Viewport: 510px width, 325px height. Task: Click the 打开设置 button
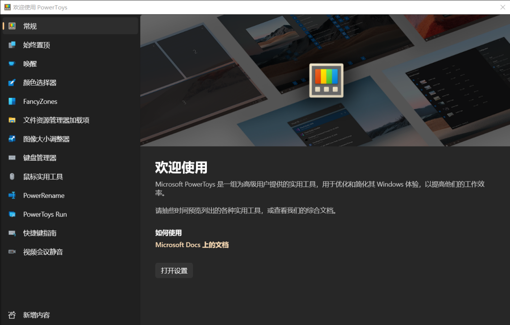click(174, 270)
